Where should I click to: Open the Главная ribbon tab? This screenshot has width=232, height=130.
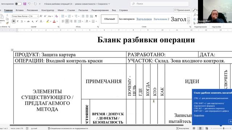coord(8,10)
